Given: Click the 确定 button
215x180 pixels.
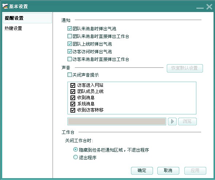Looking at the screenshot, I should pos(142,171).
